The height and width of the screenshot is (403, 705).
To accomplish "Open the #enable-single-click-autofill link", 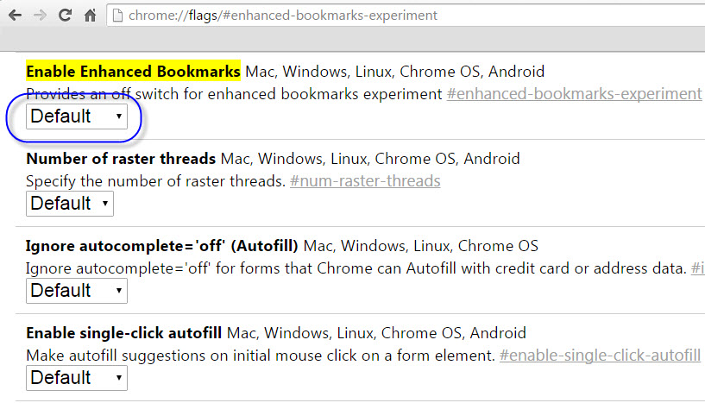I will [x=600, y=356].
